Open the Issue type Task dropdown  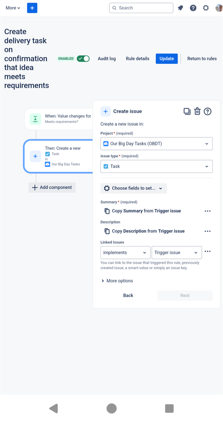point(157,166)
